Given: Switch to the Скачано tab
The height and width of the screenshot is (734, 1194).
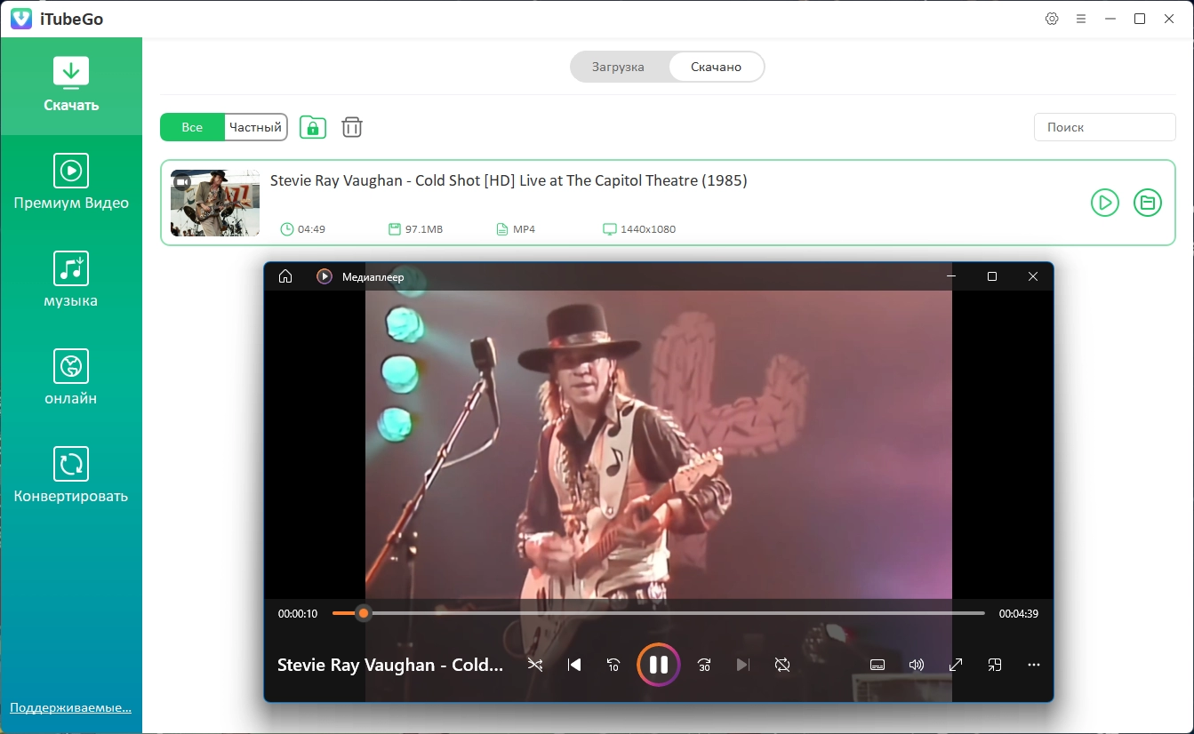Looking at the screenshot, I should [x=716, y=67].
